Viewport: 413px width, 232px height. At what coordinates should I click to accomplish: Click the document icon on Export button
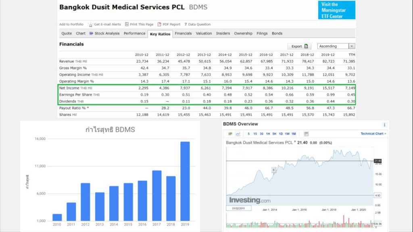306,46
